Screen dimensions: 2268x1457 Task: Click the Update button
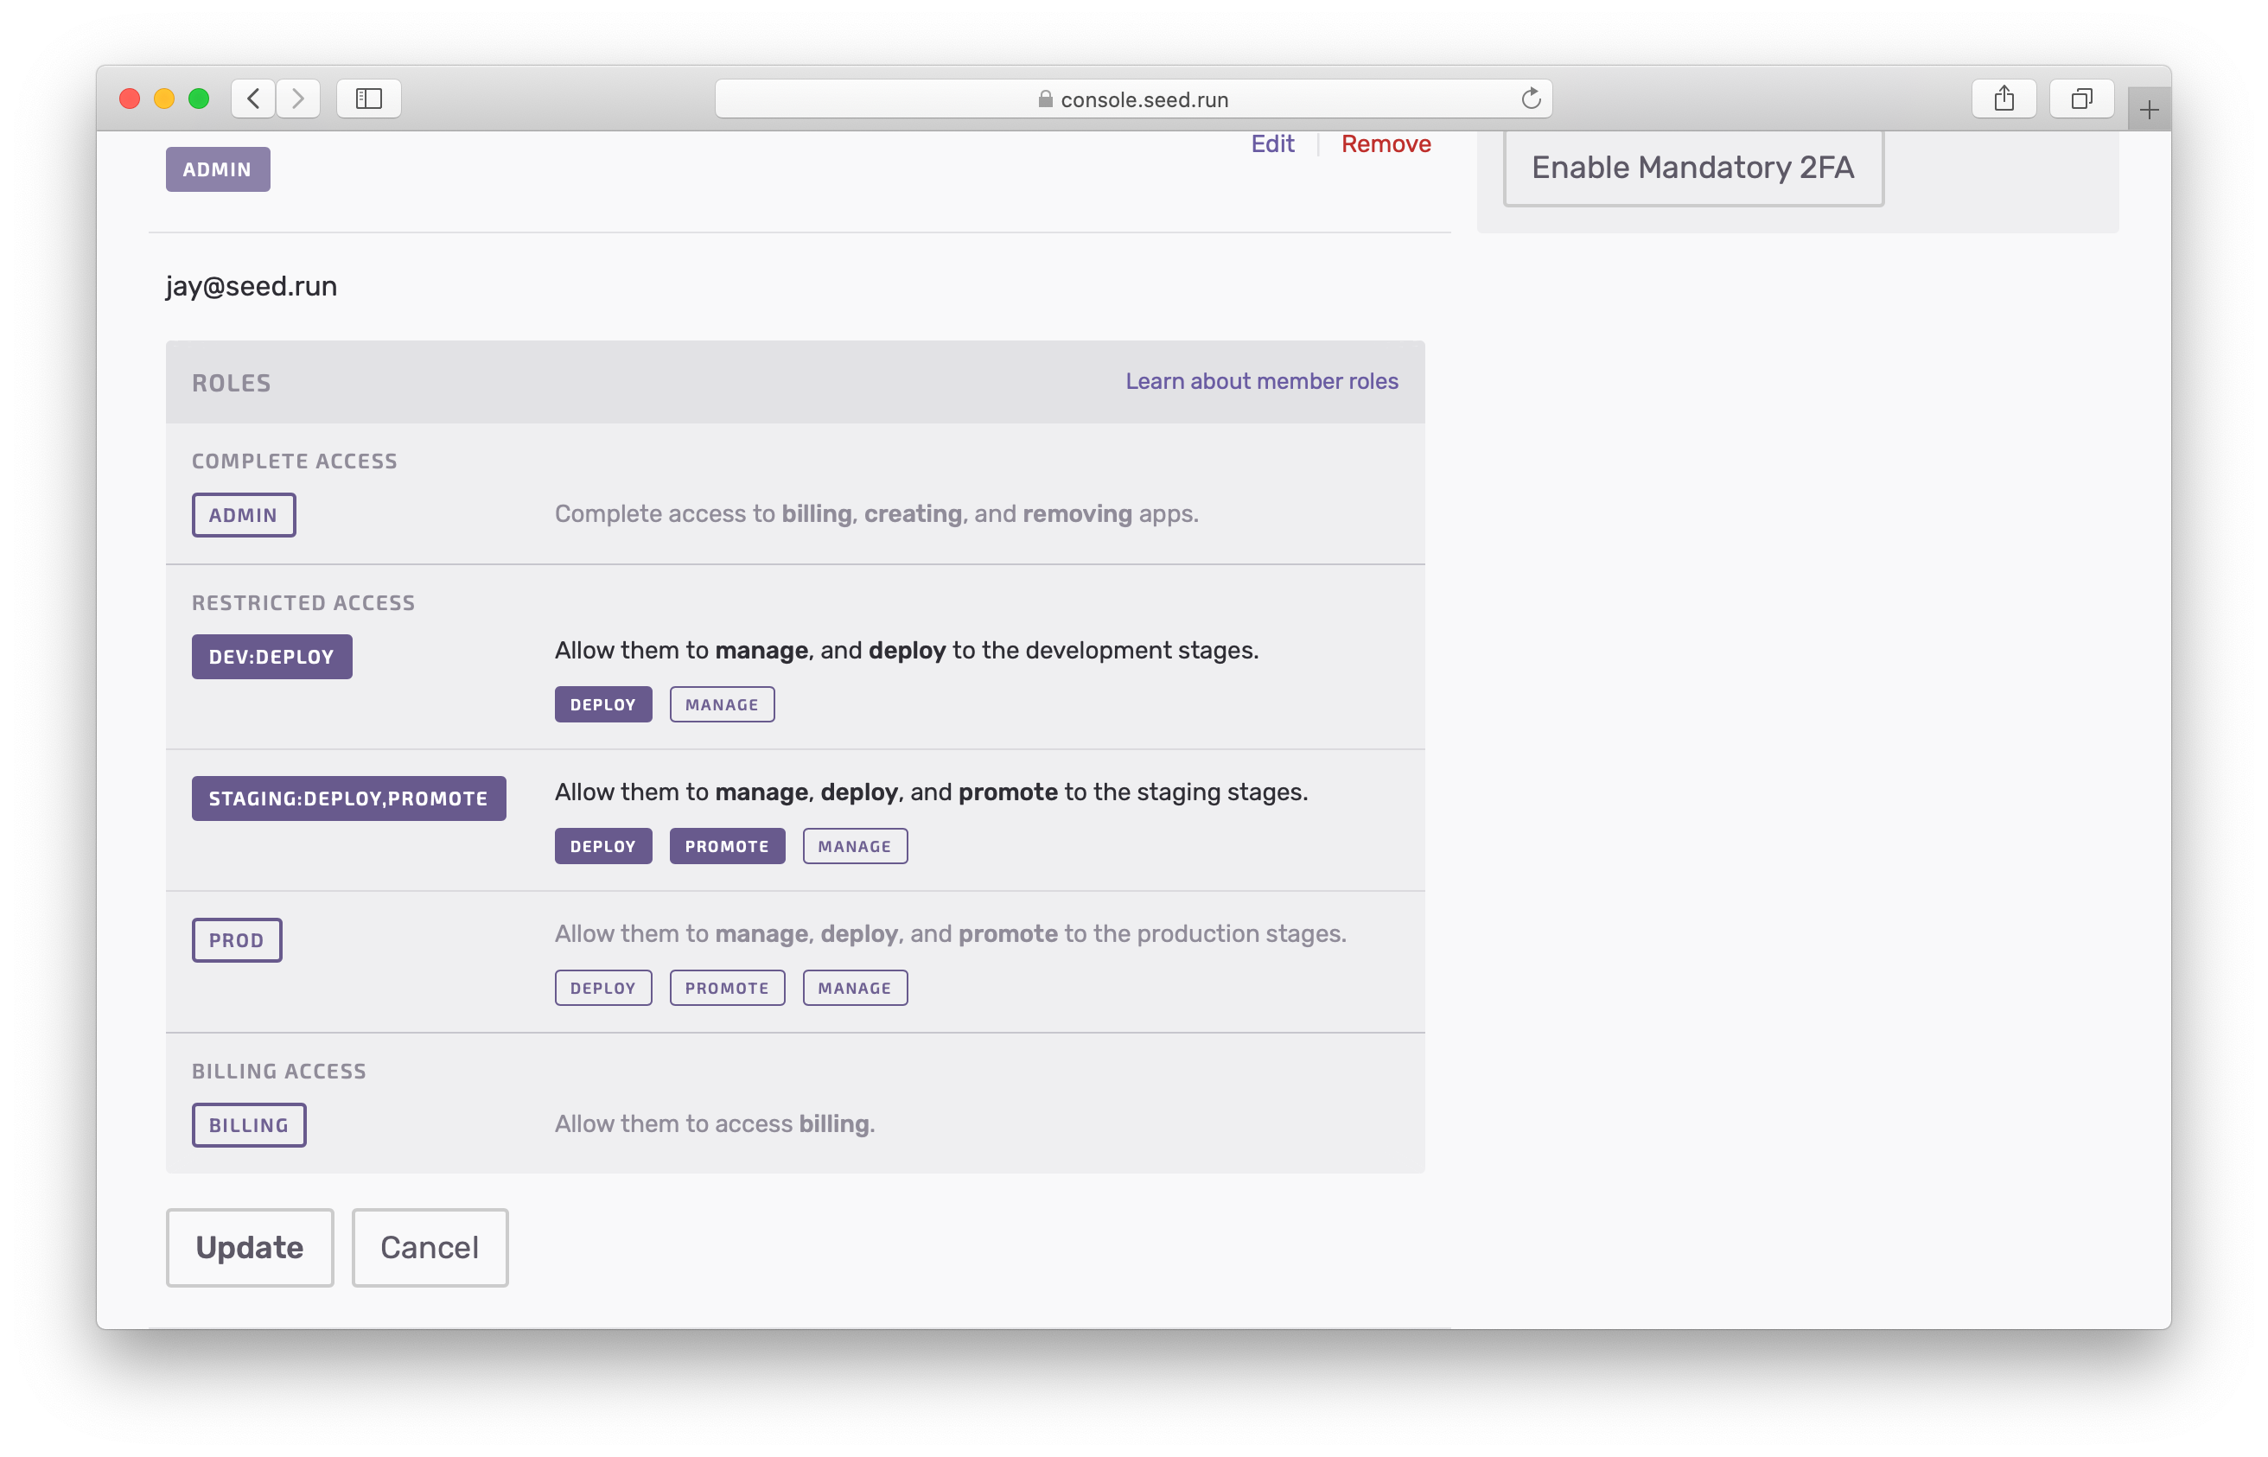(x=250, y=1247)
